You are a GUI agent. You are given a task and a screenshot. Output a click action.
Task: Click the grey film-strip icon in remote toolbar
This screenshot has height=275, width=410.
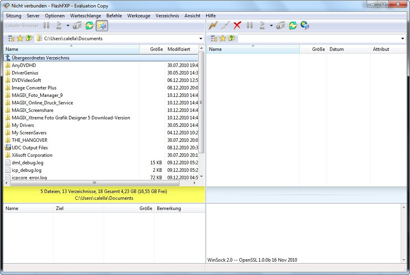[281, 25]
